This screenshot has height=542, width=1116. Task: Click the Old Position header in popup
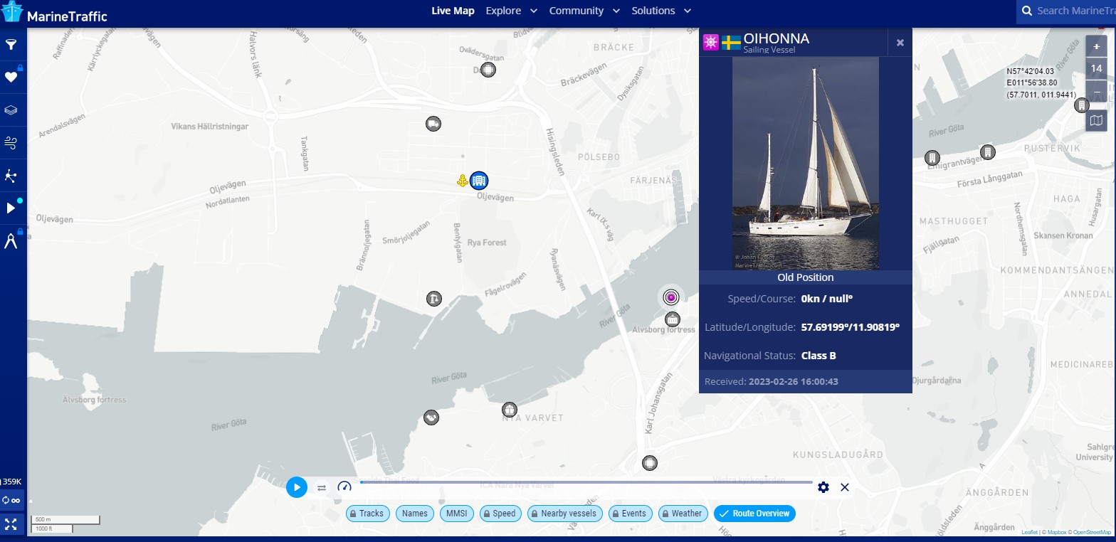pyautogui.click(x=806, y=277)
